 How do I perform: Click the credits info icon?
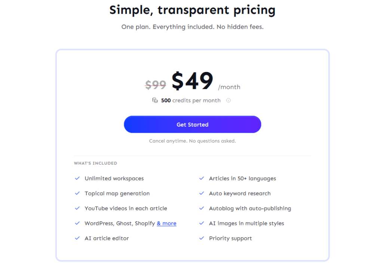(x=229, y=100)
